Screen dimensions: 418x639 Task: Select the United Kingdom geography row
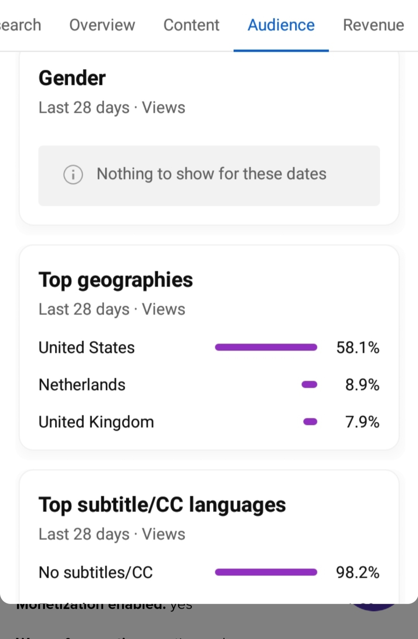(209, 422)
